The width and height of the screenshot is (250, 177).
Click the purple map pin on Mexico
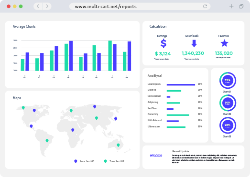point(31,126)
